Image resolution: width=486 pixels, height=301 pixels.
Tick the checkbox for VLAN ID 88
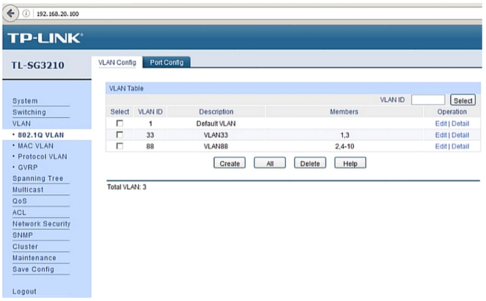(120, 146)
